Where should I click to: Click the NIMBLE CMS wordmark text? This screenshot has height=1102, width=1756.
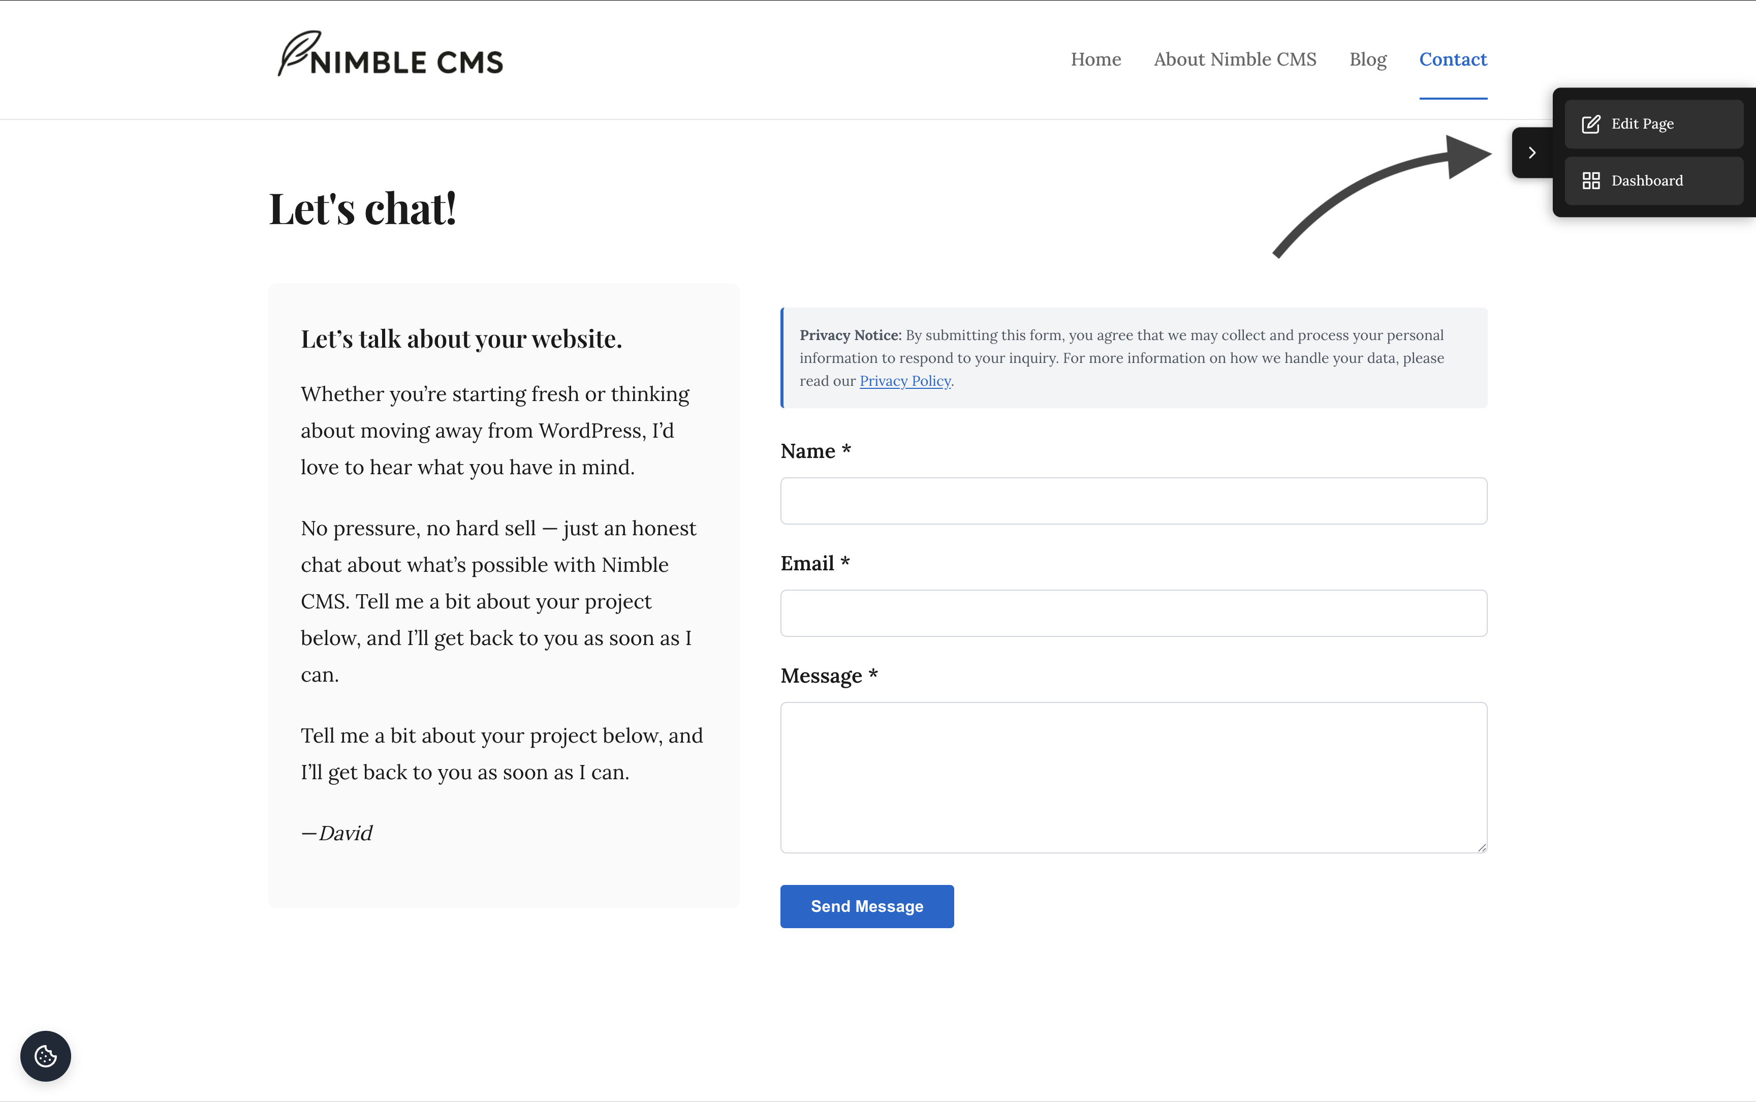pos(406,63)
